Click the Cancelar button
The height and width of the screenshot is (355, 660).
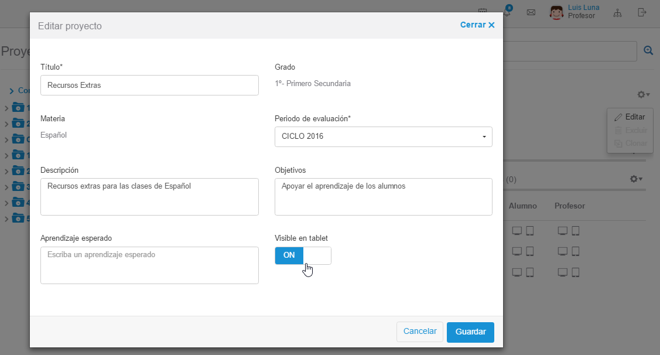pos(420,332)
